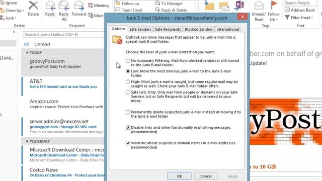Open the More respond options dropdown
The height and width of the screenshot is (181, 322).
[96, 16]
